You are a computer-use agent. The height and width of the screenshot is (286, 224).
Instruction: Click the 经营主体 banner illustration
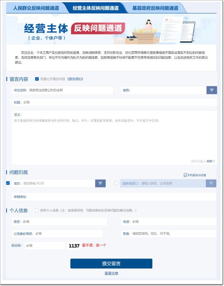[111, 29]
